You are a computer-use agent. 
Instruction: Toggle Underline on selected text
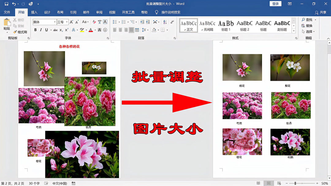point(46,29)
